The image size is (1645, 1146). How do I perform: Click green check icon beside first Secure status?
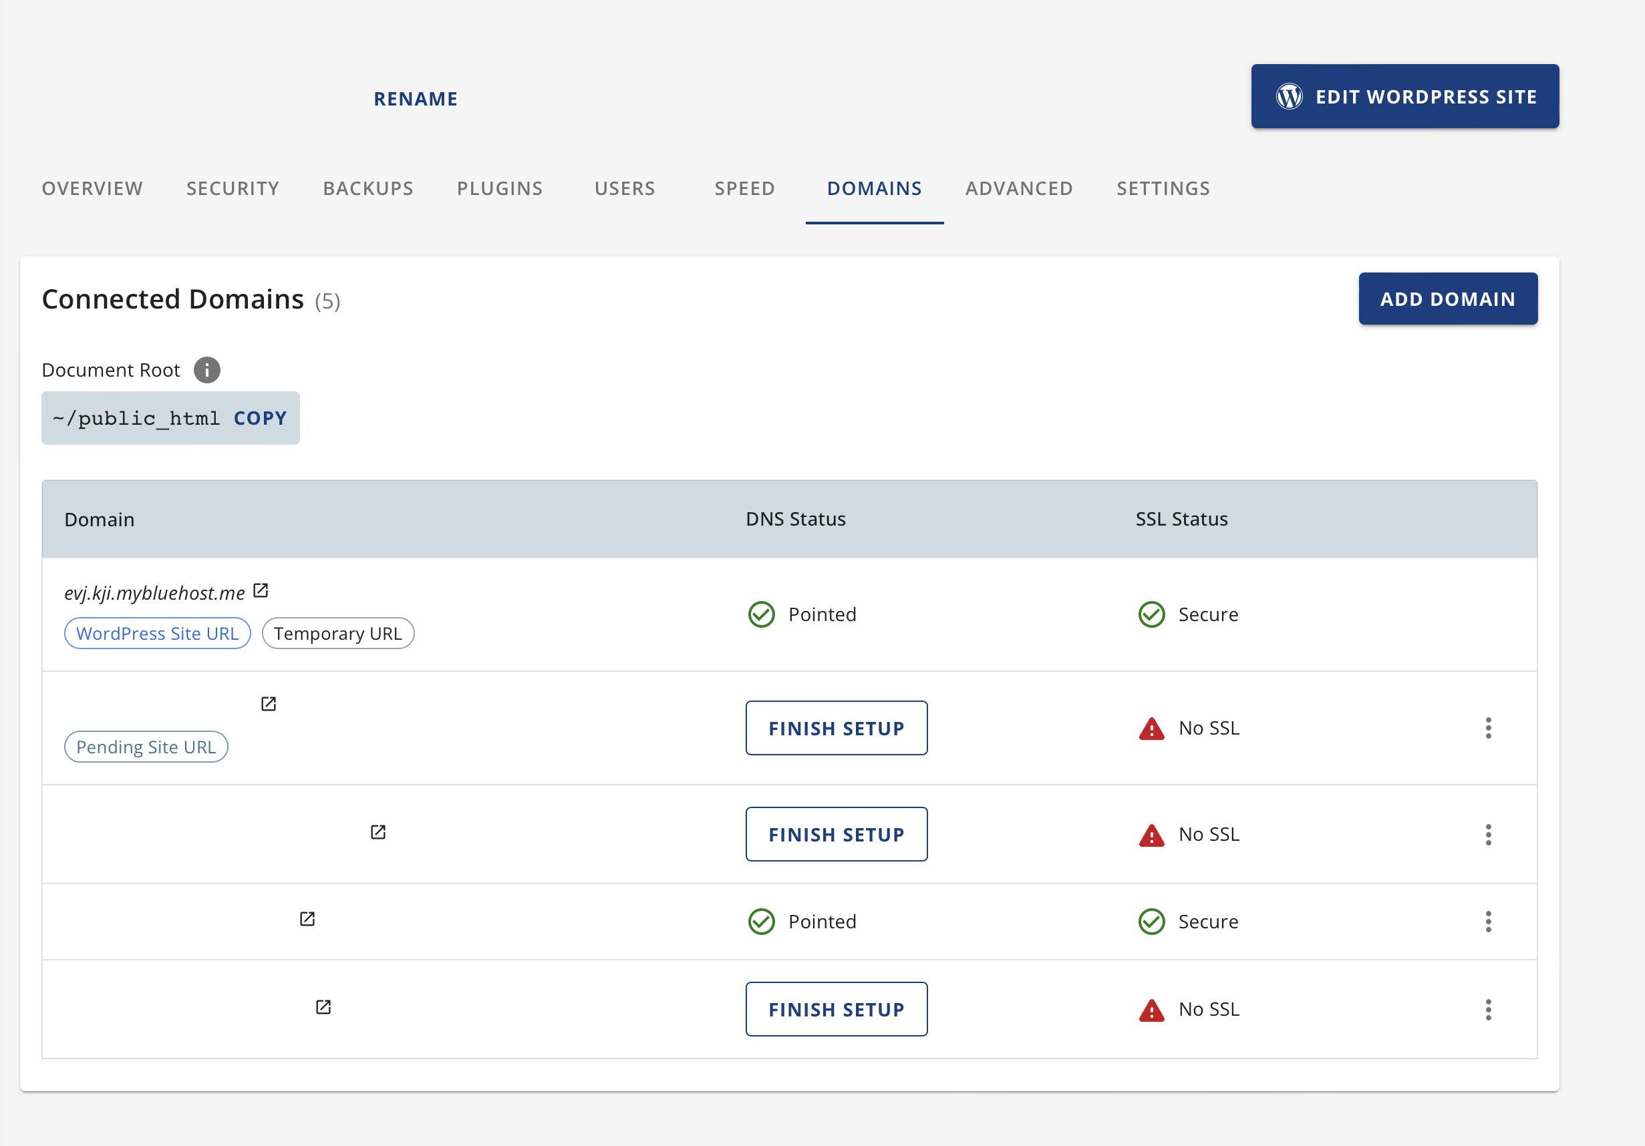(1152, 614)
